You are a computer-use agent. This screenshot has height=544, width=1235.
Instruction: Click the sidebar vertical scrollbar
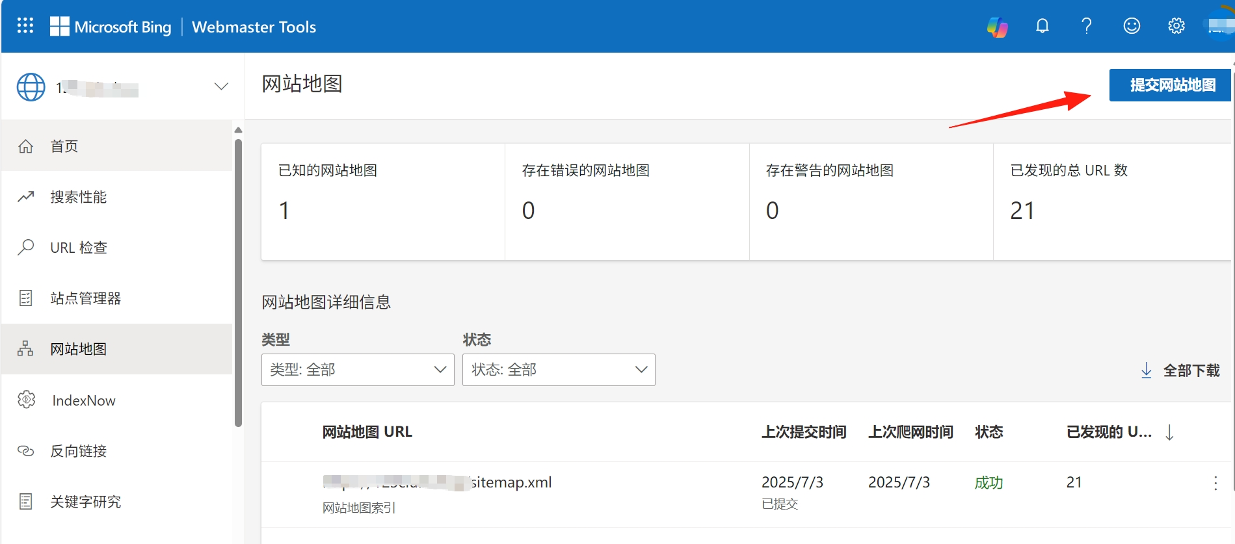238,279
